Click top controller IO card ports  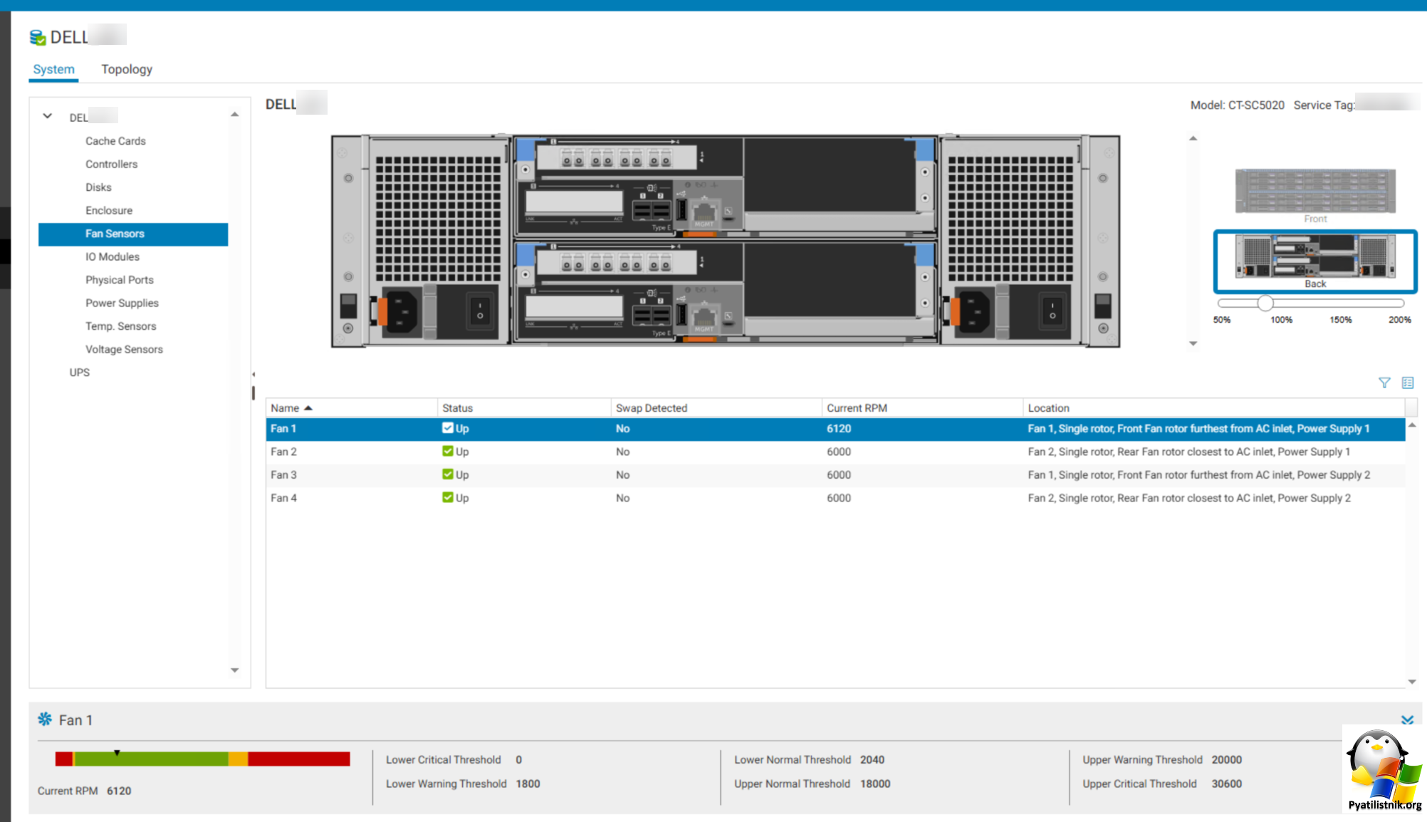(616, 157)
